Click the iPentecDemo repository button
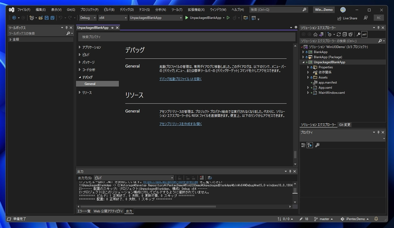 (x=355, y=219)
